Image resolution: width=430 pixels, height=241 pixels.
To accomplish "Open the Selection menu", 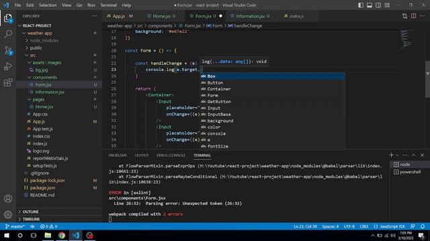I will click(48, 5).
